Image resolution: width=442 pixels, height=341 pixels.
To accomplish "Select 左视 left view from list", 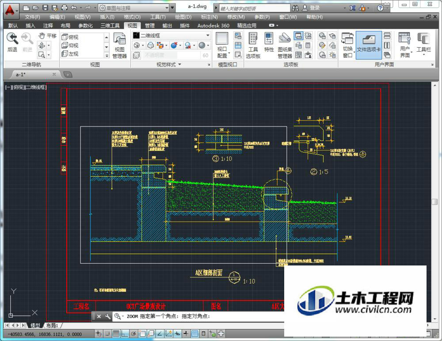I will [70, 53].
